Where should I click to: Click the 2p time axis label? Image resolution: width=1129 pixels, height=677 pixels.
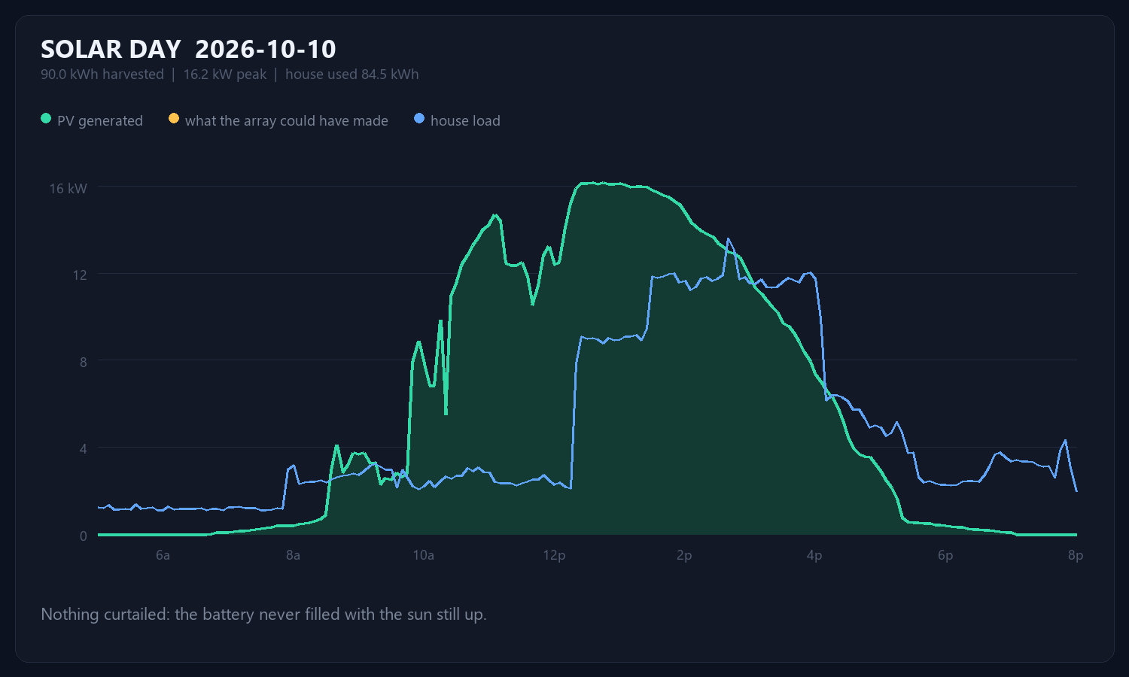pyautogui.click(x=684, y=556)
